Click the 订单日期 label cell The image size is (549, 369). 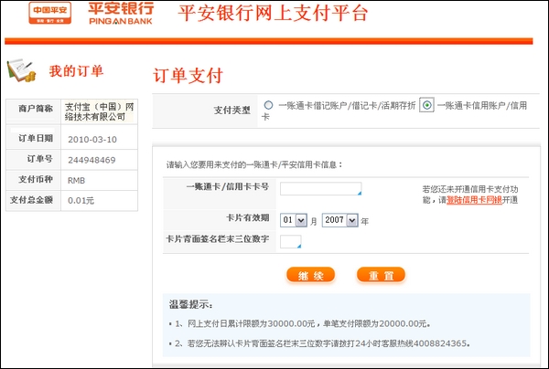point(34,139)
